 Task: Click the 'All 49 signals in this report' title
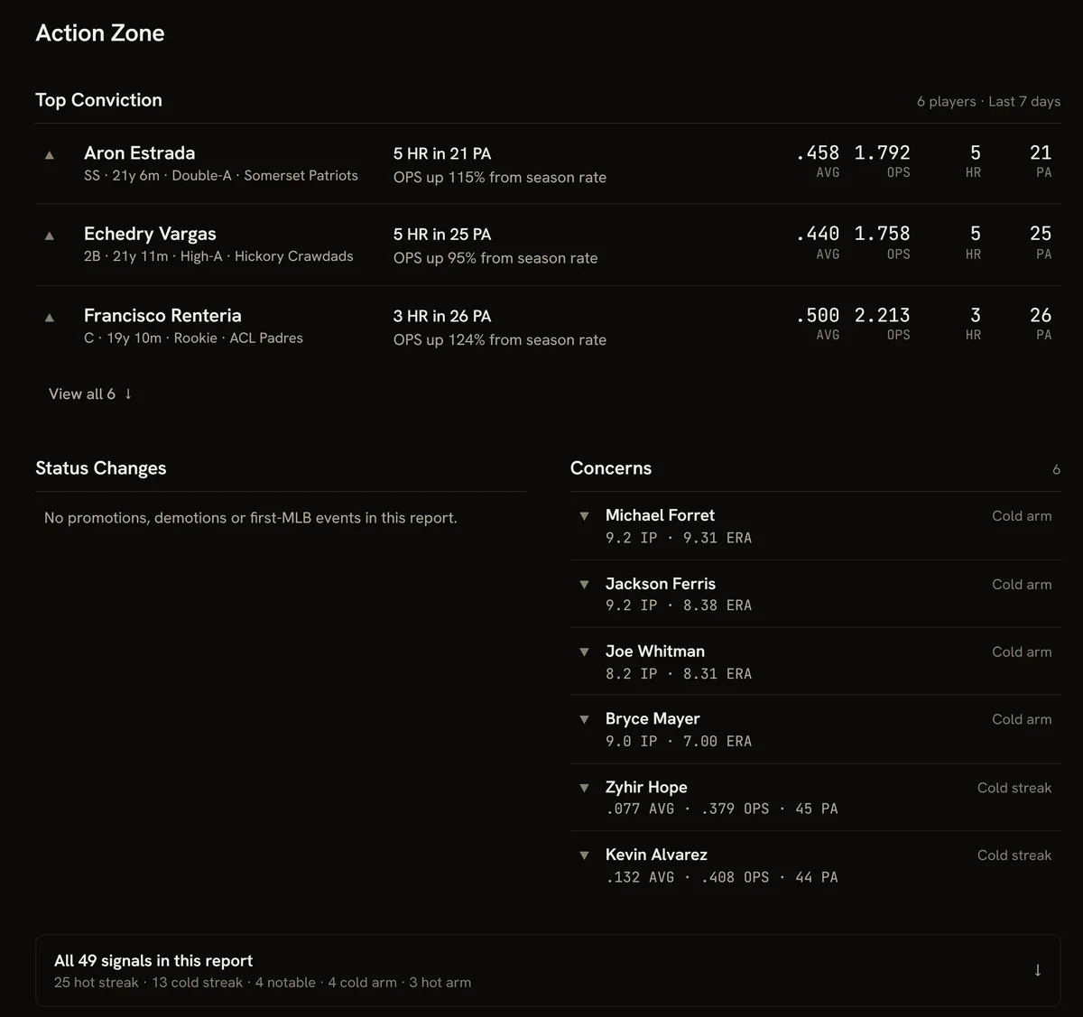153,961
